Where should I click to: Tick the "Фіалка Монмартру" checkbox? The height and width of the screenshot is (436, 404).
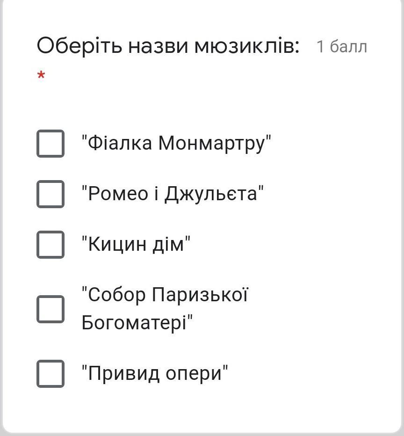(50, 143)
